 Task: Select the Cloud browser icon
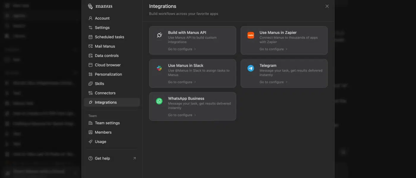point(90,65)
